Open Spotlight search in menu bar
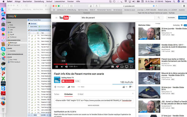Image resolution: width=187 pixels, height=117 pixels. click(174, 1)
